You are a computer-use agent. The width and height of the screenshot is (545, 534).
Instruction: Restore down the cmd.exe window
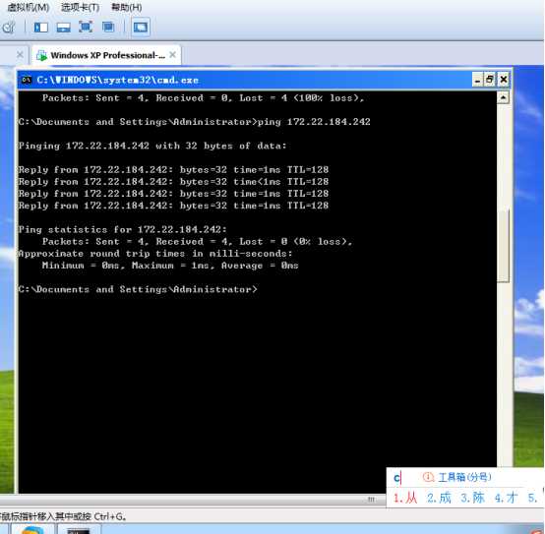tap(490, 80)
